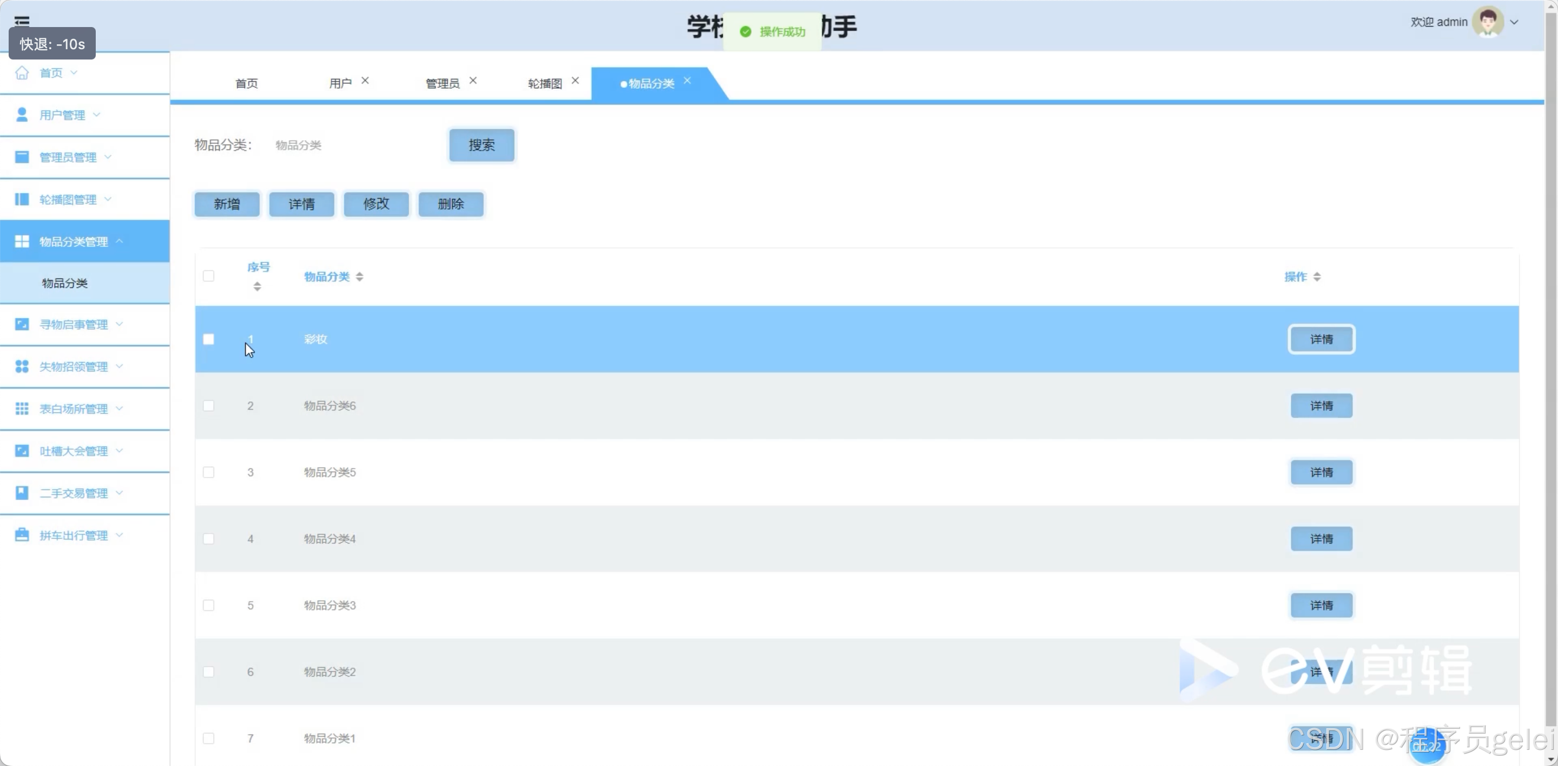Close the 轮播图 tab with X
The width and height of the screenshot is (1558, 766).
coord(575,81)
